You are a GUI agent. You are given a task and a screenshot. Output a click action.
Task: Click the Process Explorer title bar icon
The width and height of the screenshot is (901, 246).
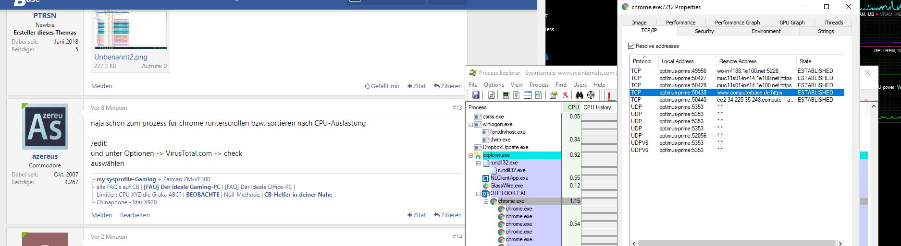point(472,73)
